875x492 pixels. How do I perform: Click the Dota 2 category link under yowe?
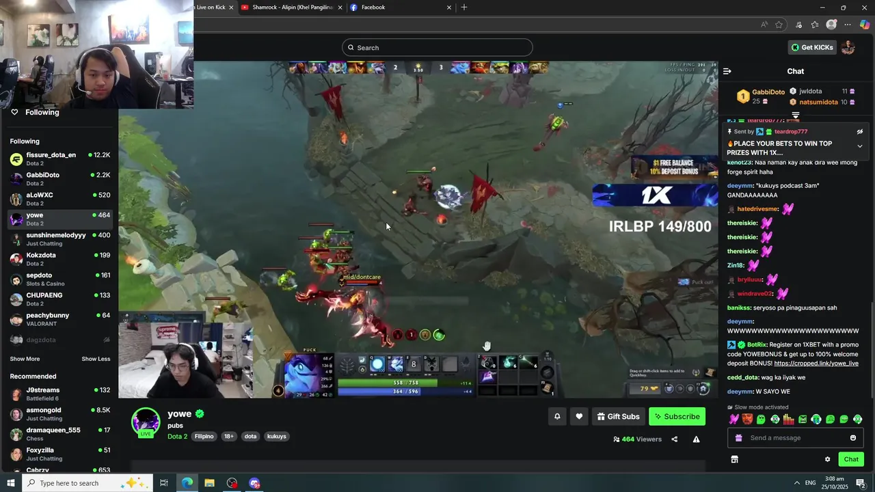click(177, 436)
